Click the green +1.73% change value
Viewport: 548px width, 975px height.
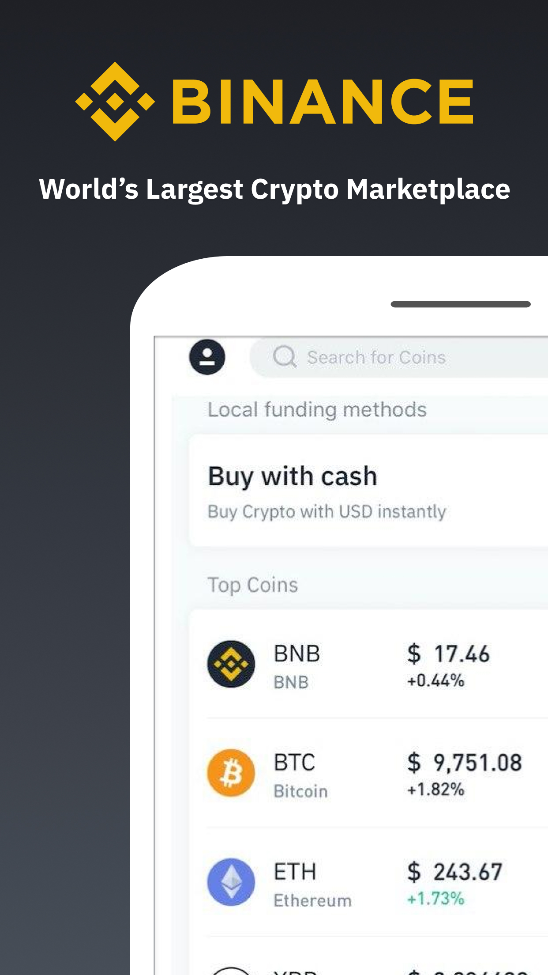(436, 899)
